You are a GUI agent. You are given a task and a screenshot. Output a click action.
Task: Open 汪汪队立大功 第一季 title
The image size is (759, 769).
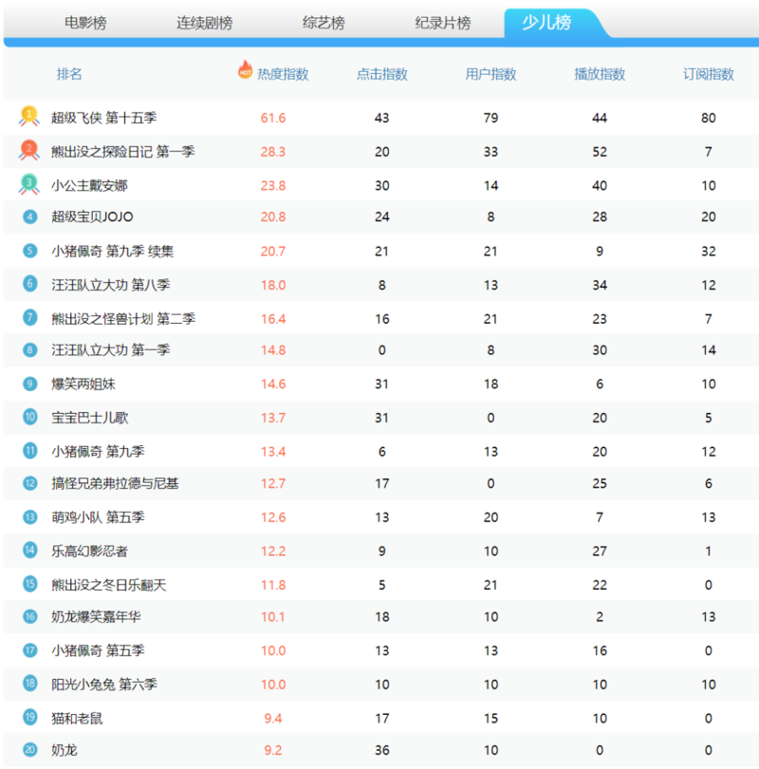(x=110, y=350)
